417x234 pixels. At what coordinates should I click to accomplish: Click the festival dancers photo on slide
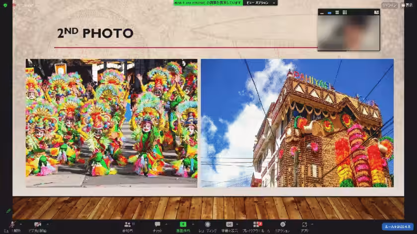(111, 123)
